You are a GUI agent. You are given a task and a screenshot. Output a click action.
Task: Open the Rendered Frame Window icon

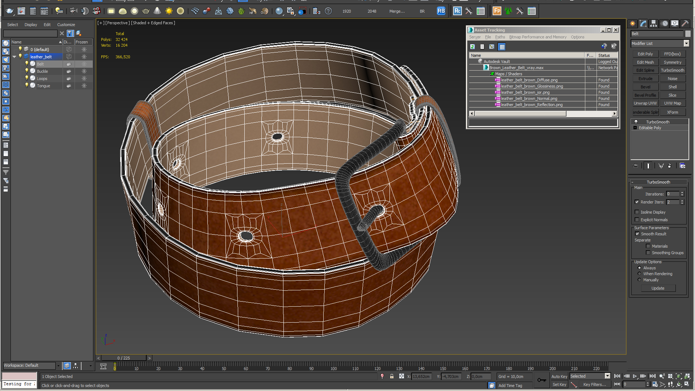click(21, 11)
